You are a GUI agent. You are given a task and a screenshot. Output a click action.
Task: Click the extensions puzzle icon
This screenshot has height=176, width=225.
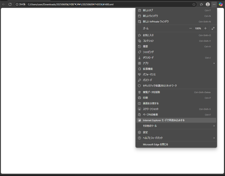(139, 69)
